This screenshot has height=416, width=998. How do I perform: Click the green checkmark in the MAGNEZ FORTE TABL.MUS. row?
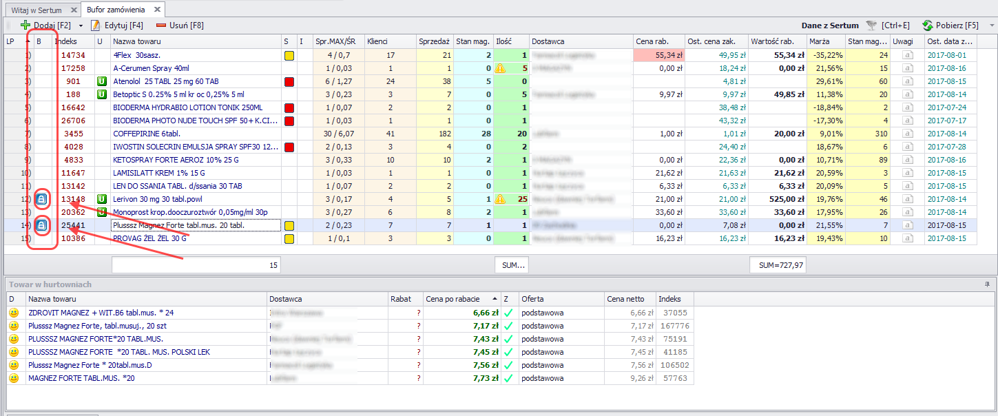508,378
